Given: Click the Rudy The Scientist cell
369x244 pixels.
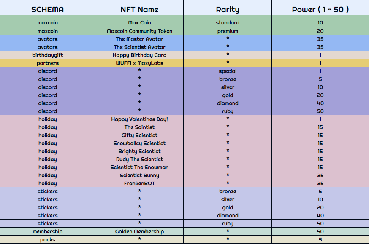Looking at the screenshot, I should click(139, 159).
